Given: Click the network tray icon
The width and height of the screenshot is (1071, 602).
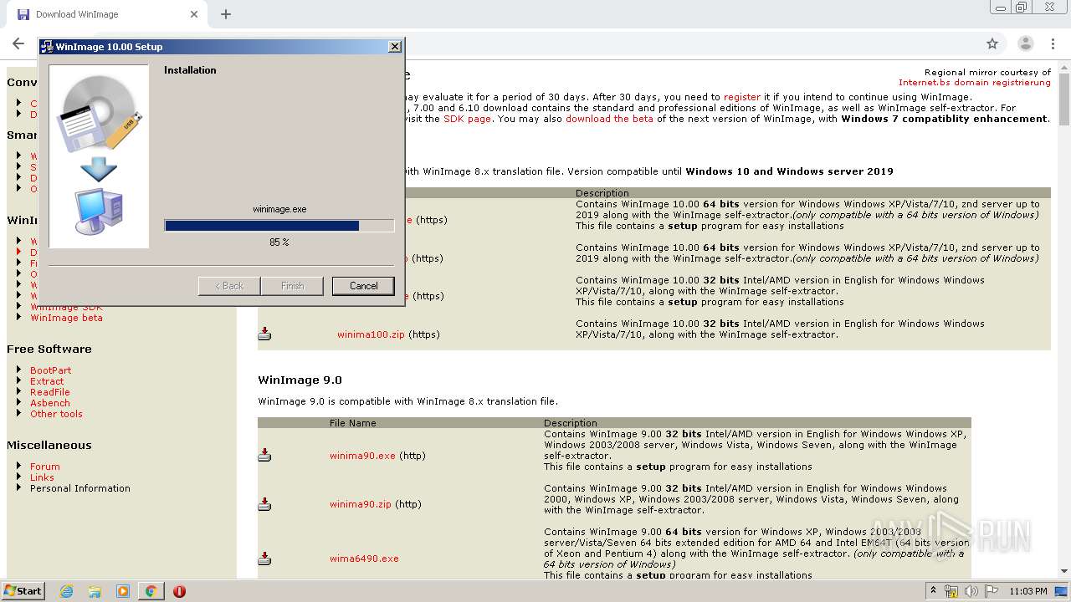Looking at the screenshot, I should coord(951,591).
